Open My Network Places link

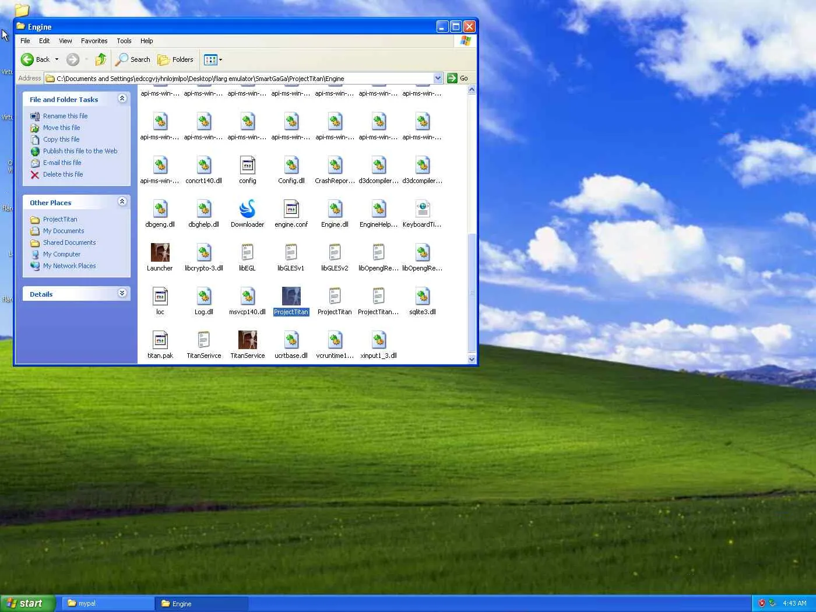tap(69, 266)
